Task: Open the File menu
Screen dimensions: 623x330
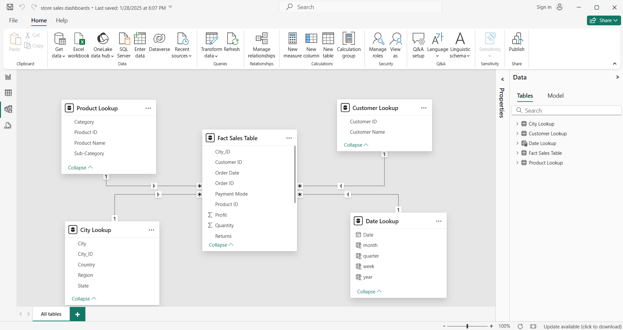Action: [x=13, y=20]
